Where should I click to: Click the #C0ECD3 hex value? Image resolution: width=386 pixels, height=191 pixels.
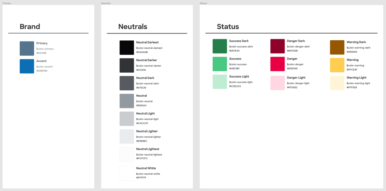point(235,86)
